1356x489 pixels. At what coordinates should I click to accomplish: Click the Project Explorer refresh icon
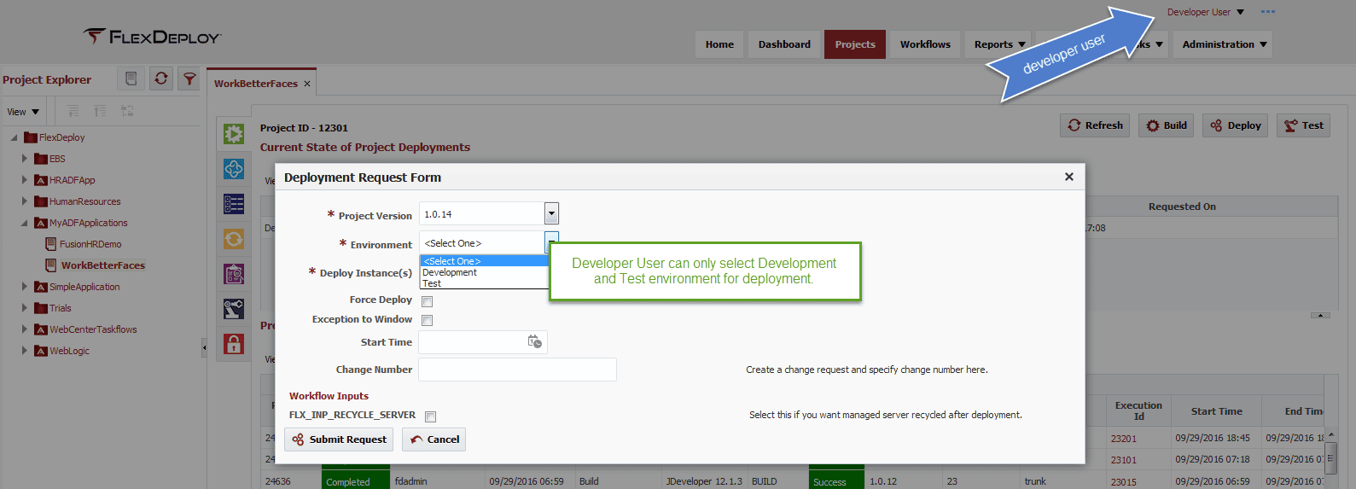point(160,79)
